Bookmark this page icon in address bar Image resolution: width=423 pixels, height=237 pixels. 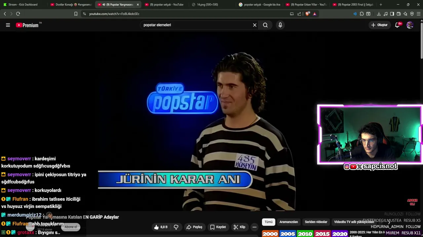point(76,14)
